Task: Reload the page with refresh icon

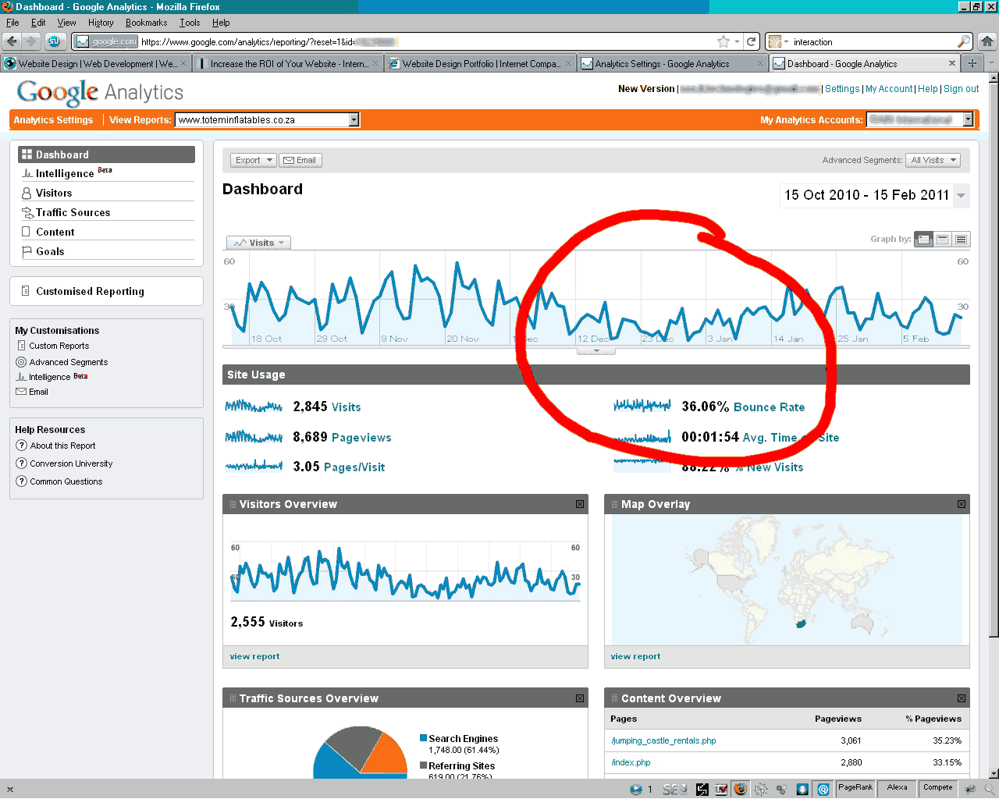Action: [x=751, y=41]
